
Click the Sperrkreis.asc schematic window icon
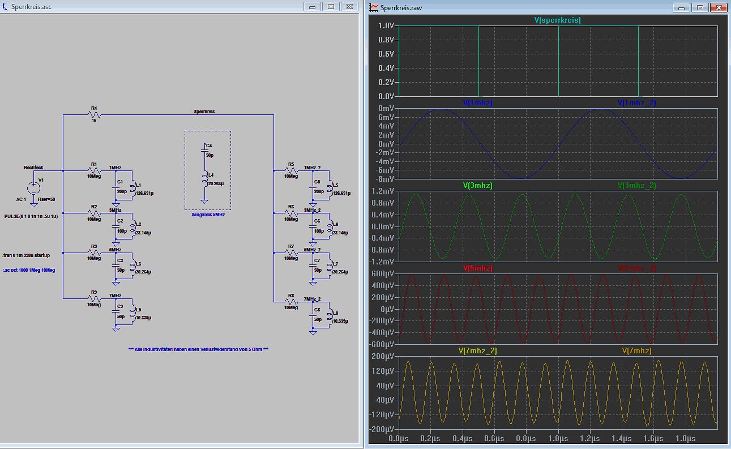click(x=5, y=7)
